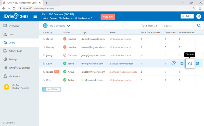
Task: Click the Add User button
Action: coord(52,89)
